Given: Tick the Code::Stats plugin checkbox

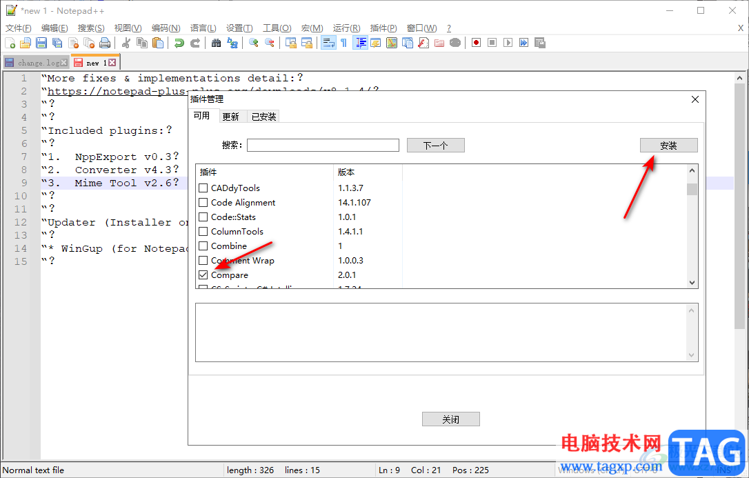Looking at the screenshot, I should pos(203,217).
